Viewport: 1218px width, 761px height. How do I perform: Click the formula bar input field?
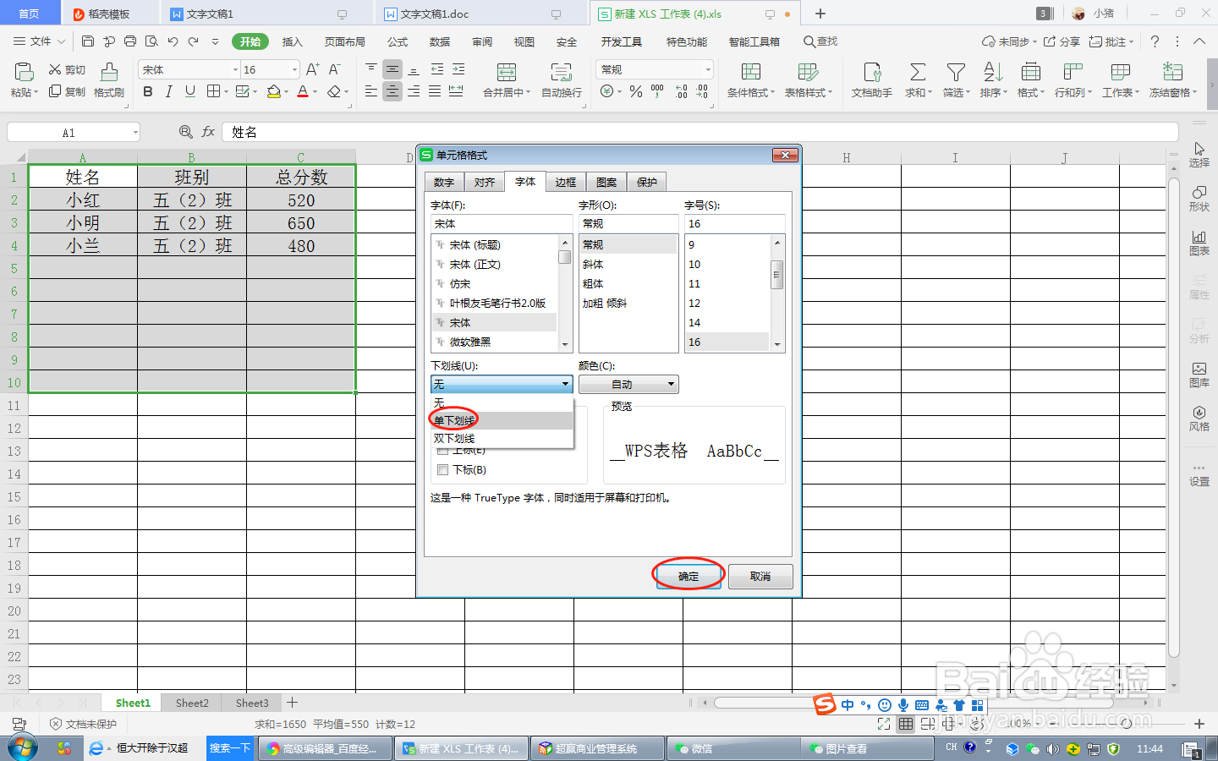(700, 132)
